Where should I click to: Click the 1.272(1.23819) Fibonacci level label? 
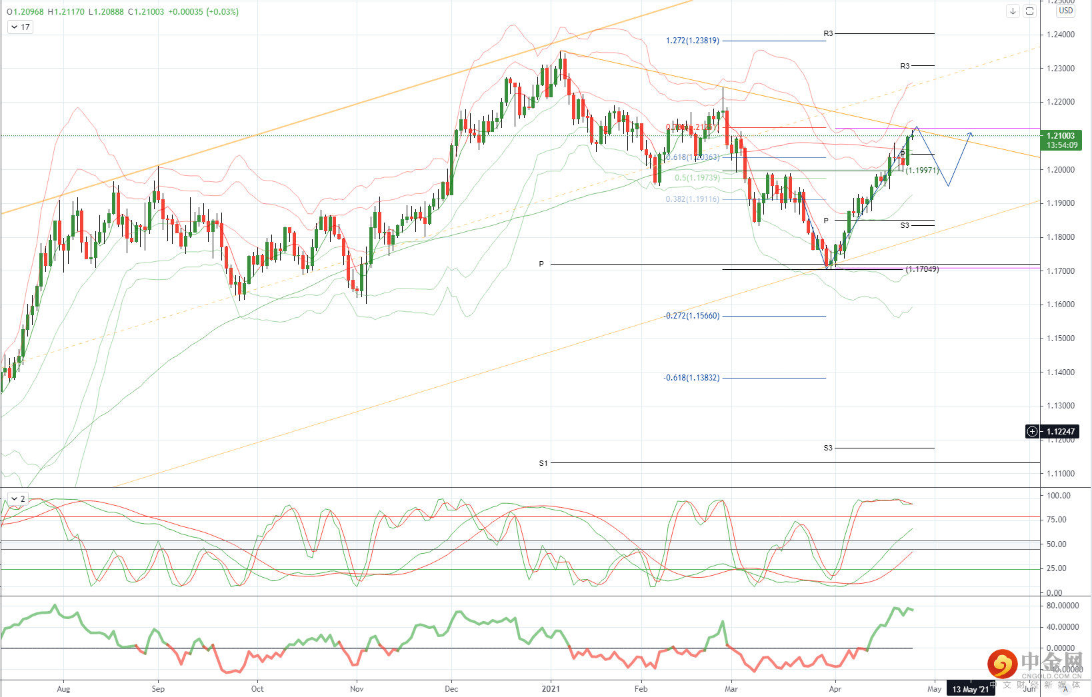693,41
